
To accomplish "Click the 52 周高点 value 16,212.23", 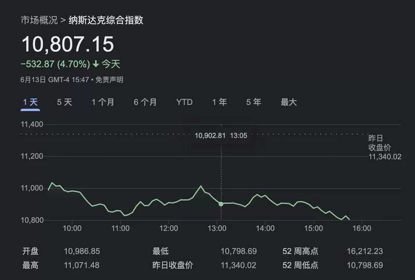I will click(365, 251).
